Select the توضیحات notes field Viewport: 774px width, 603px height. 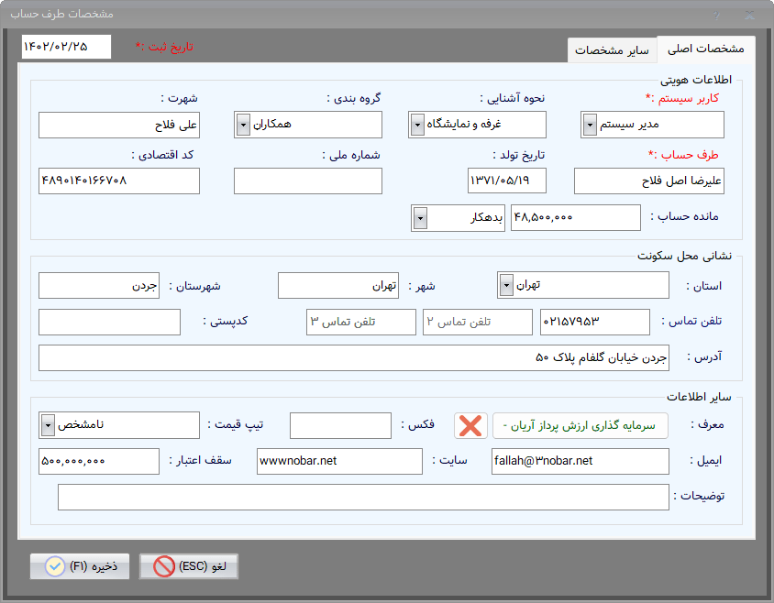point(362,497)
